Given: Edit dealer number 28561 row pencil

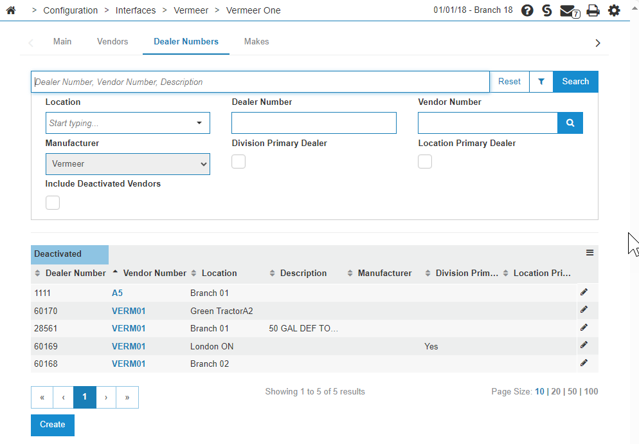Looking at the screenshot, I should [584, 328].
